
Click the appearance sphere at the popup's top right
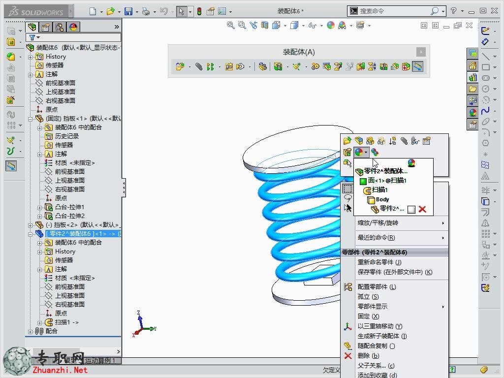[x=411, y=163]
